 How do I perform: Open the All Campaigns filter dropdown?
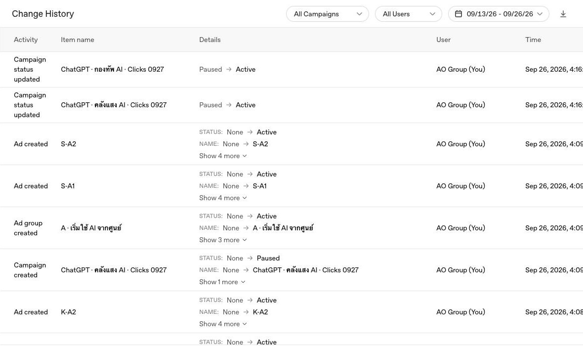click(x=327, y=14)
